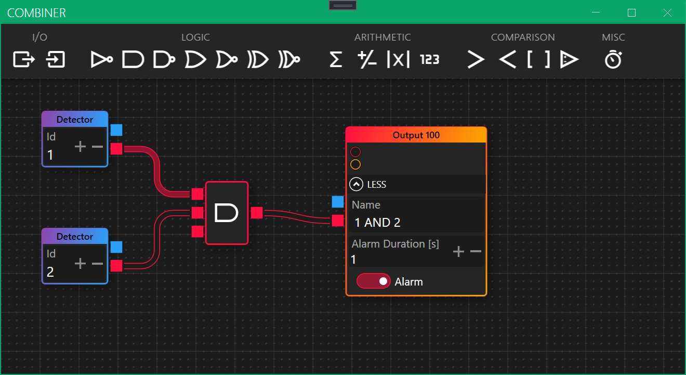Select the first I/O toolbar icon
This screenshot has width=686, height=375.
coord(23,60)
